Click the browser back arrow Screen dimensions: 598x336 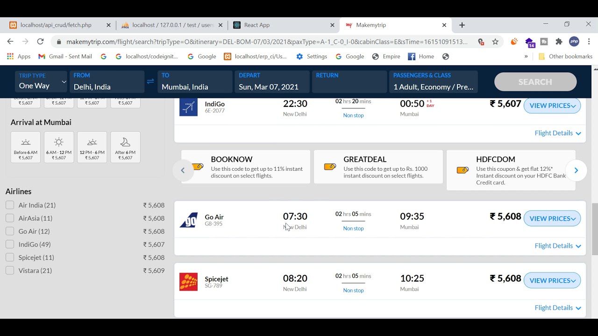(10, 42)
